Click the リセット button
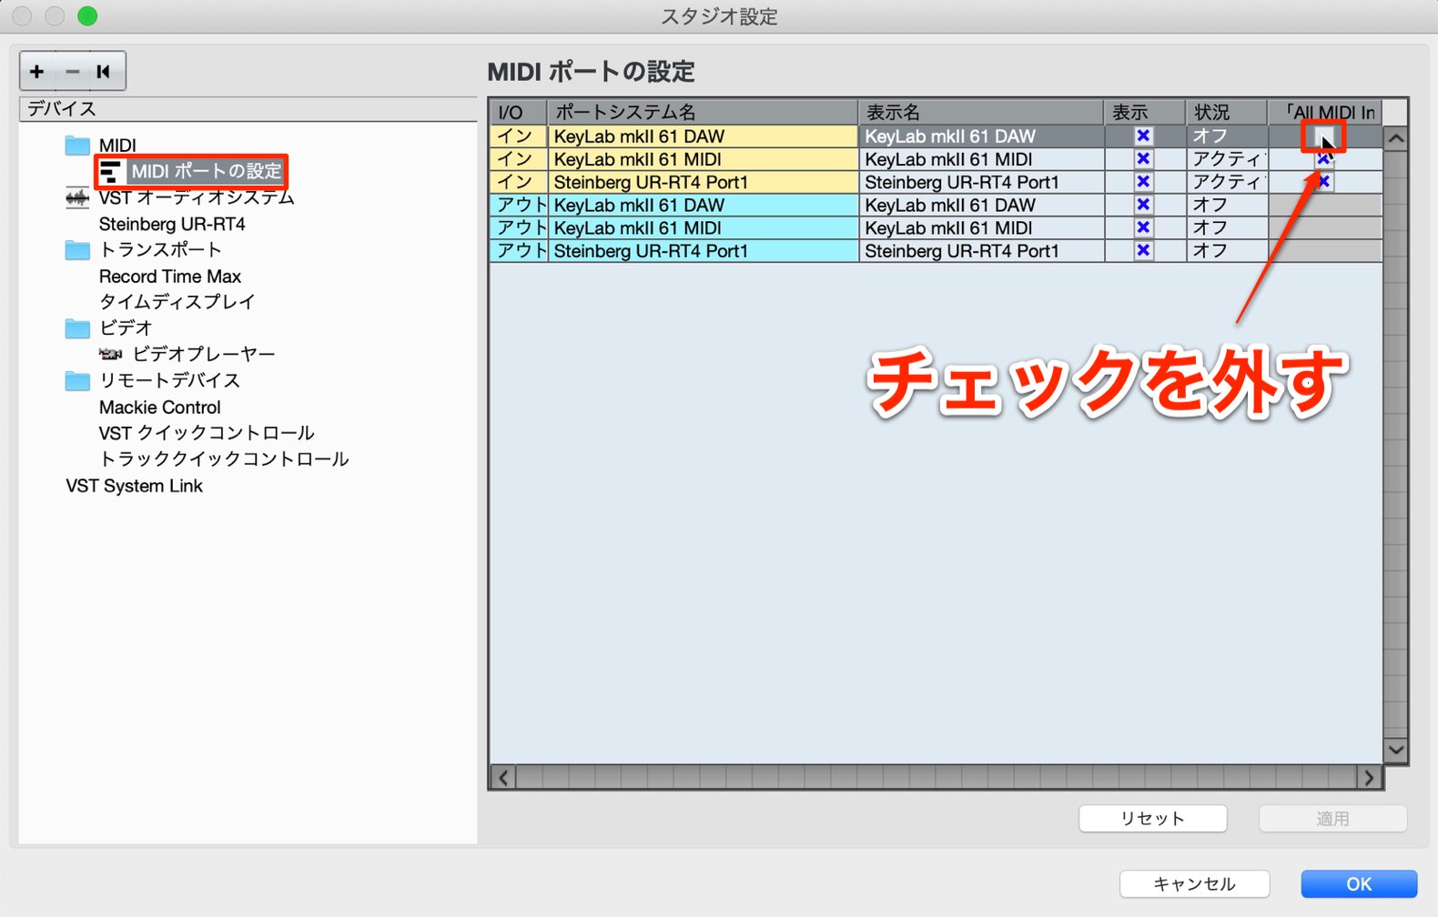Viewport: 1438px width, 917px height. click(1152, 819)
